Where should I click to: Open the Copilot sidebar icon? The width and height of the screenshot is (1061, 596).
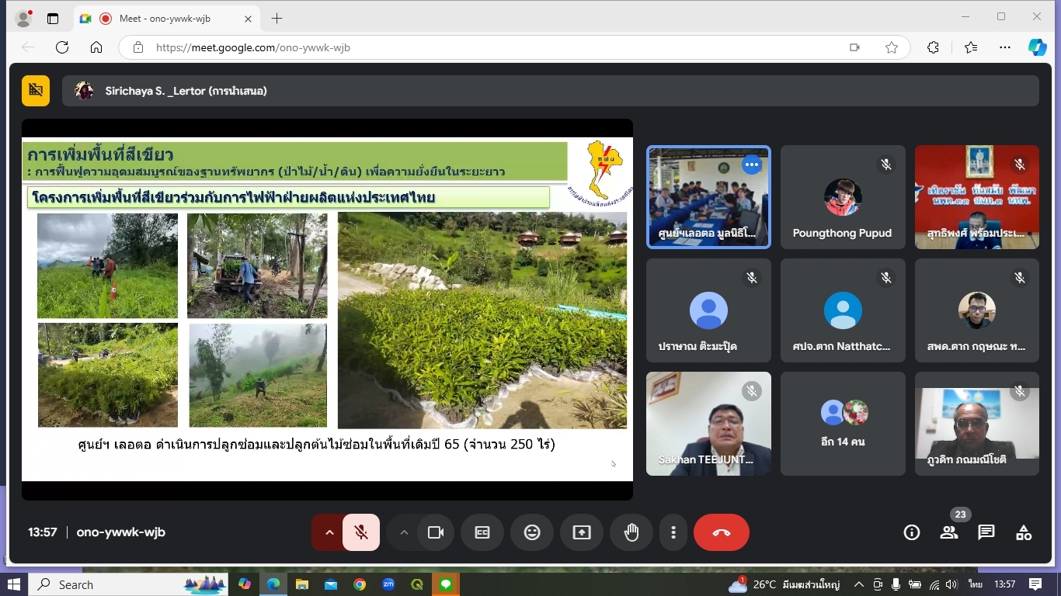pyautogui.click(x=1038, y=47)
